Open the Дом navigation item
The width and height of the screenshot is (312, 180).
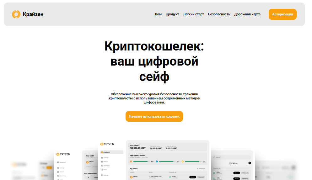[x=158, y=14]
